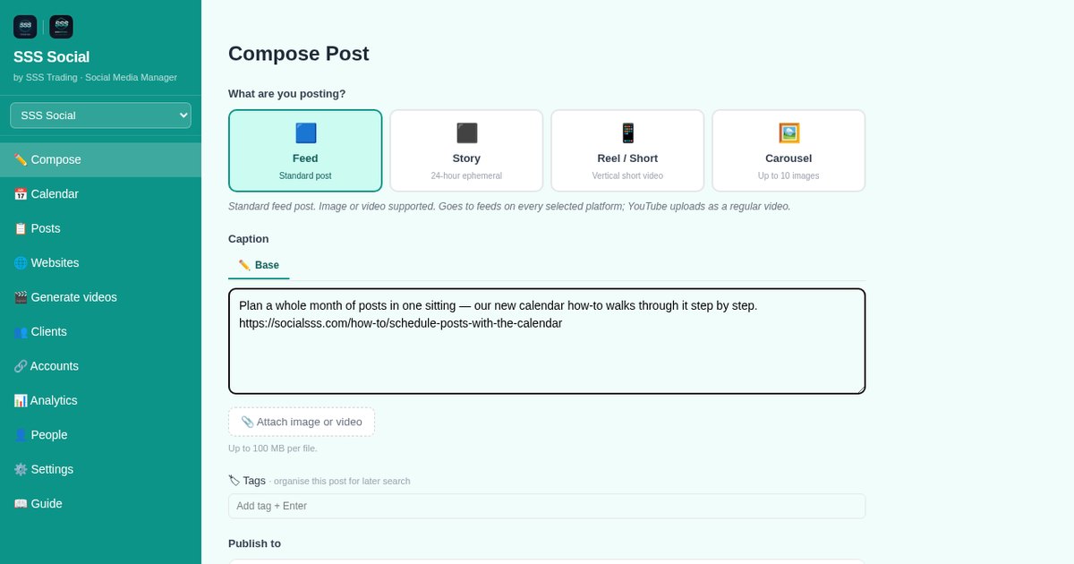The width and height of the screenshot is (1074, 564).
Task: Open the SSS Social workspace dropdown
Action: point(100,115)
